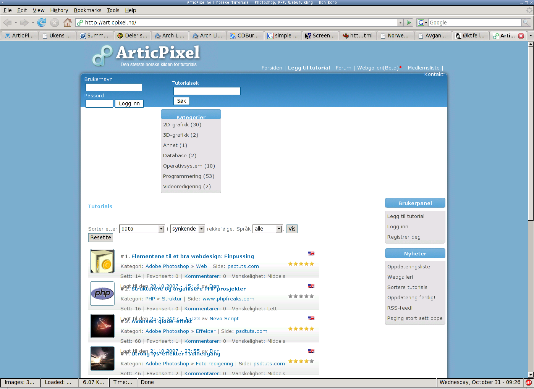534x389 pixels.
Task: Focus the Tutorialsøk input field
Action: pos(207,91)
